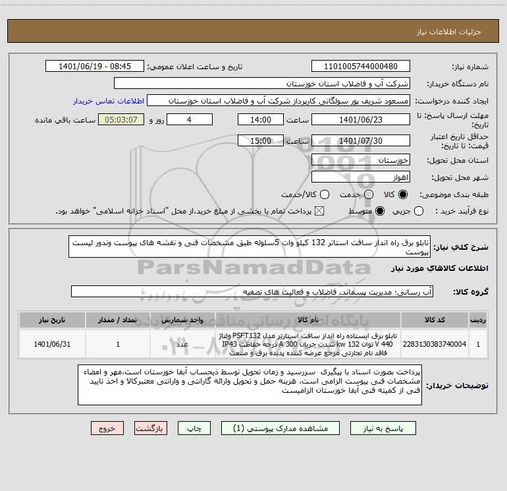Click the city field اهواز
This screenshot has width=507, height=491.
point(361,177)
